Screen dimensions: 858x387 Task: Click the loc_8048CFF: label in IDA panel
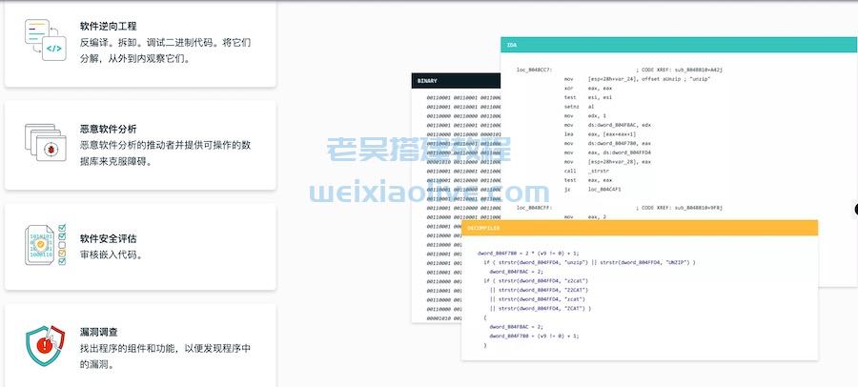[535, 208]
